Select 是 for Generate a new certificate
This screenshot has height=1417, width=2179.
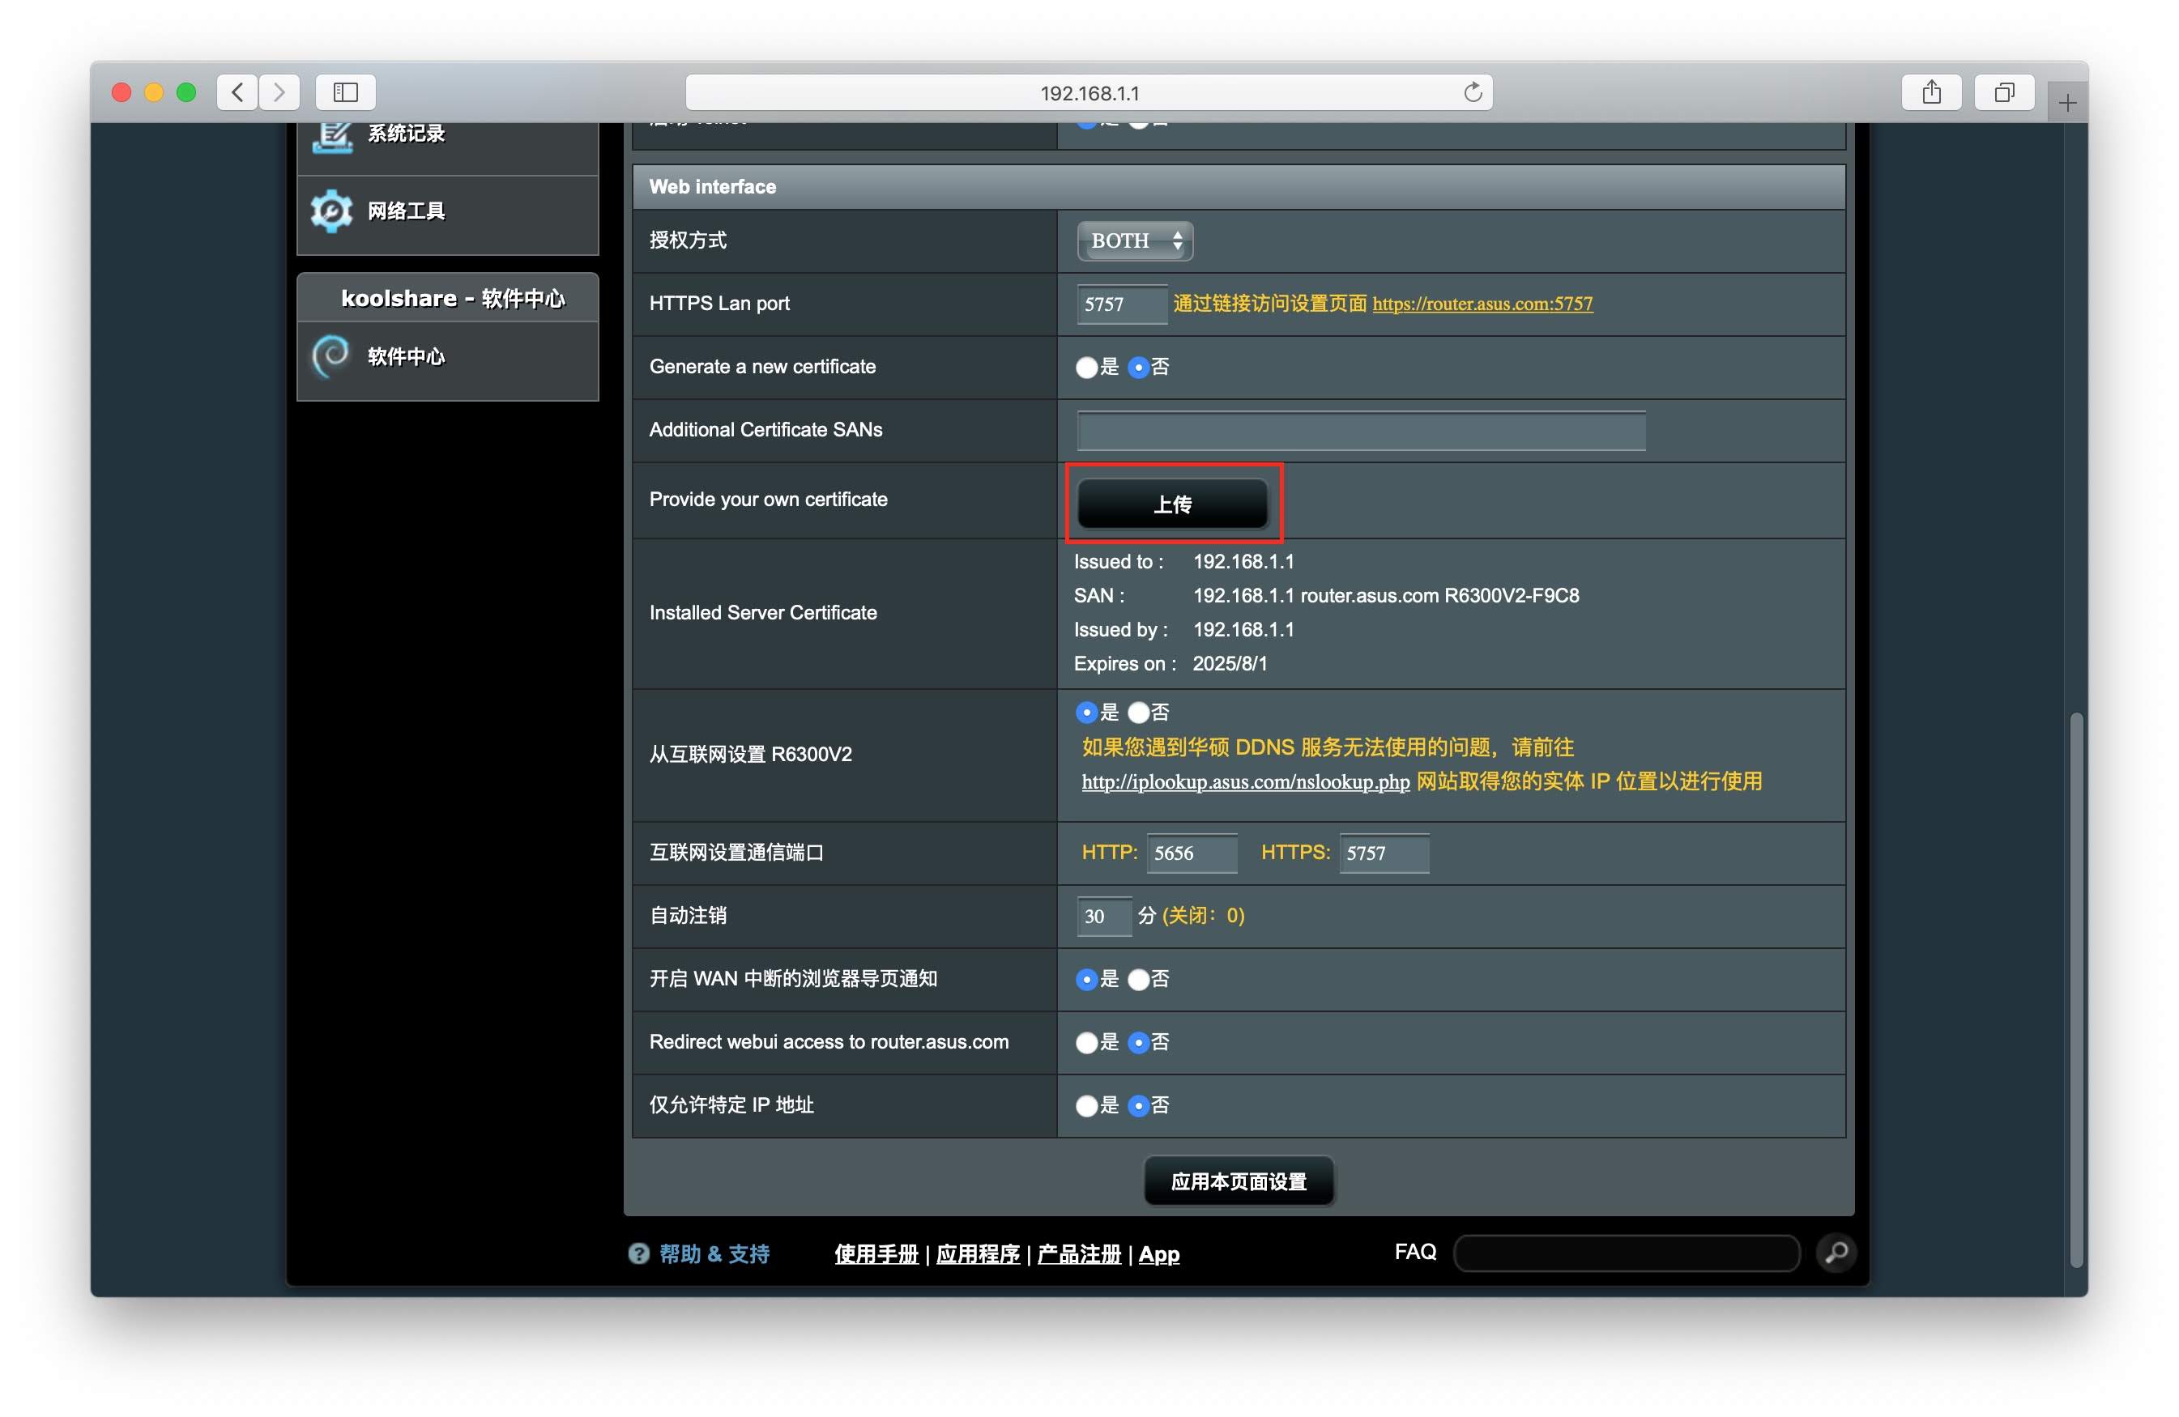tap(1087, 368)
